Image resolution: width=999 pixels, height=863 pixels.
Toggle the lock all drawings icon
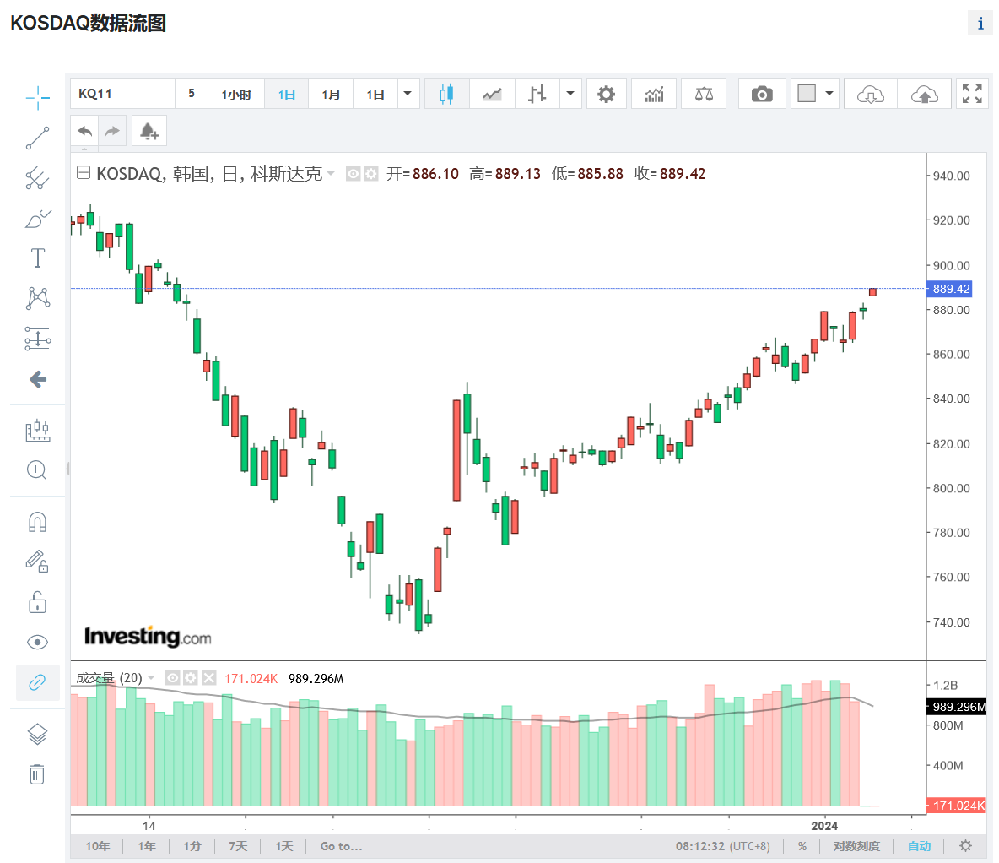(x=37, y=601)
